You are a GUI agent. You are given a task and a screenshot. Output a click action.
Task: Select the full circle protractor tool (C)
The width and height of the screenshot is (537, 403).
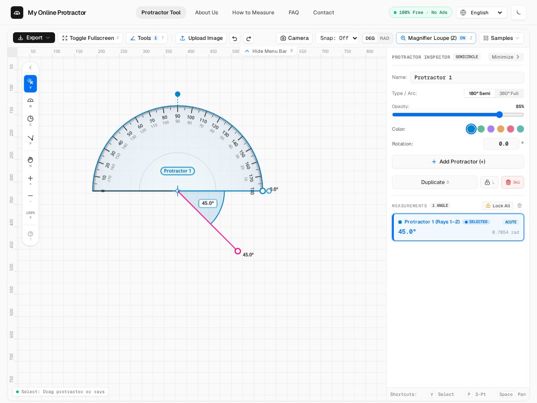click(x=30, y=121)
